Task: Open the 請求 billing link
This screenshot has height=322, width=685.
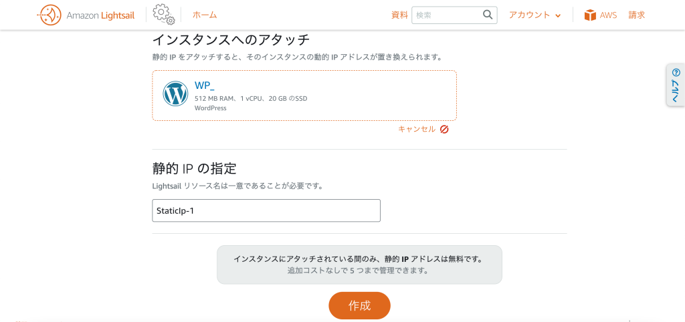Action: (x=637, y=15)
